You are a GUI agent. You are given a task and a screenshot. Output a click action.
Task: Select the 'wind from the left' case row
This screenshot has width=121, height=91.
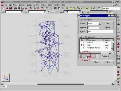95,48
